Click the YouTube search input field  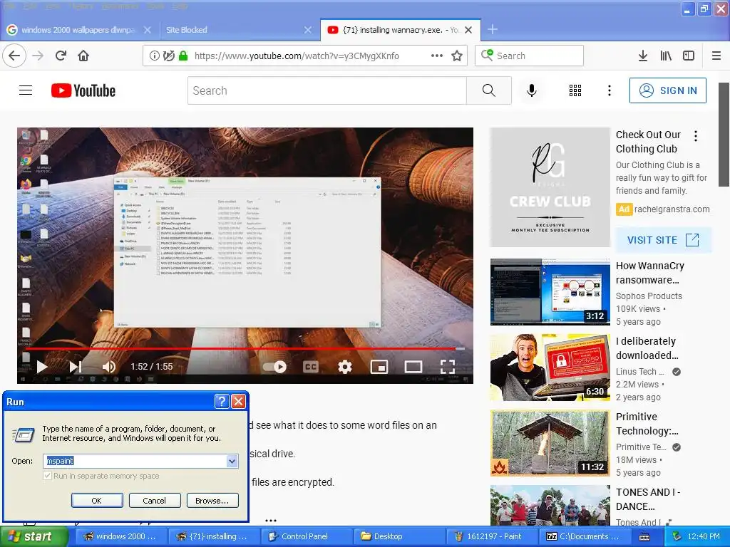click(327, 90)
